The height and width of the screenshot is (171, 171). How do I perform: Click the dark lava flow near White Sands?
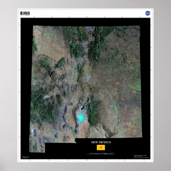pos(85,104)
